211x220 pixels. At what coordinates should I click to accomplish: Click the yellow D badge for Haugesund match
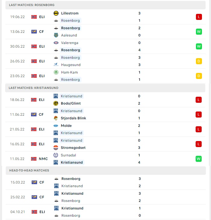pyautogui.click(x=199, y=61)
